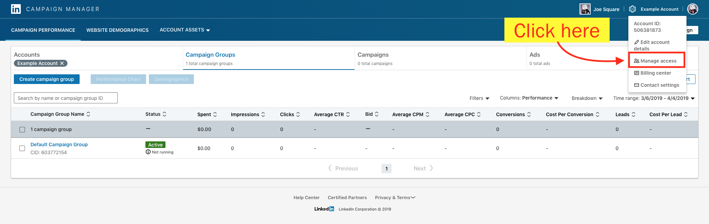Sort by the Conversions column arrows
This screenshot has width=709, height=224.
point(529,114)
